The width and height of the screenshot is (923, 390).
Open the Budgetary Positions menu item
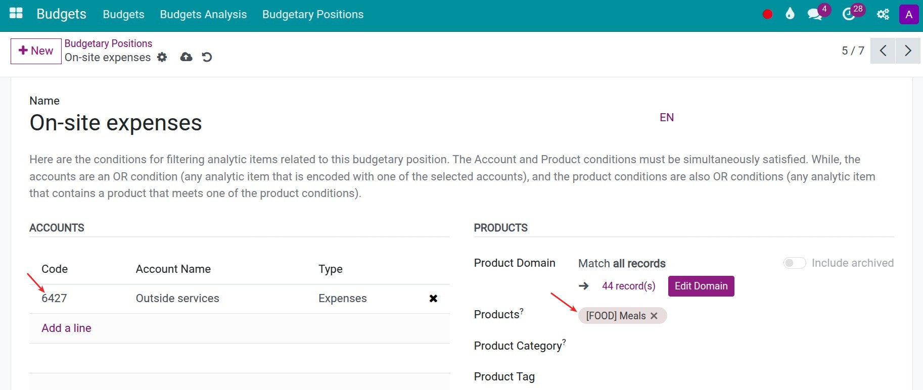(312, 14)
